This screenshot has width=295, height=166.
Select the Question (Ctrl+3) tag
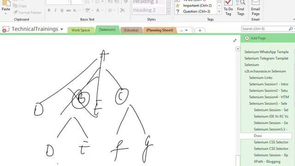click(197, 12)
